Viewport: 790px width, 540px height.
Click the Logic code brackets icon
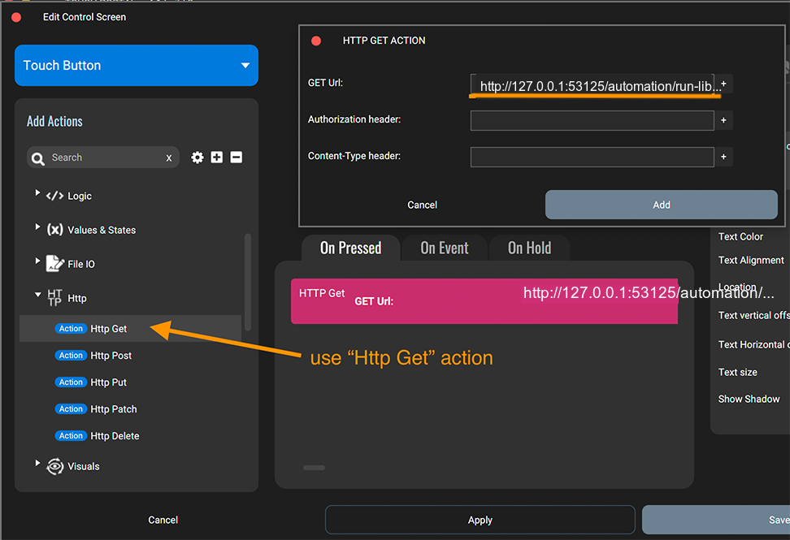point(54,196)
